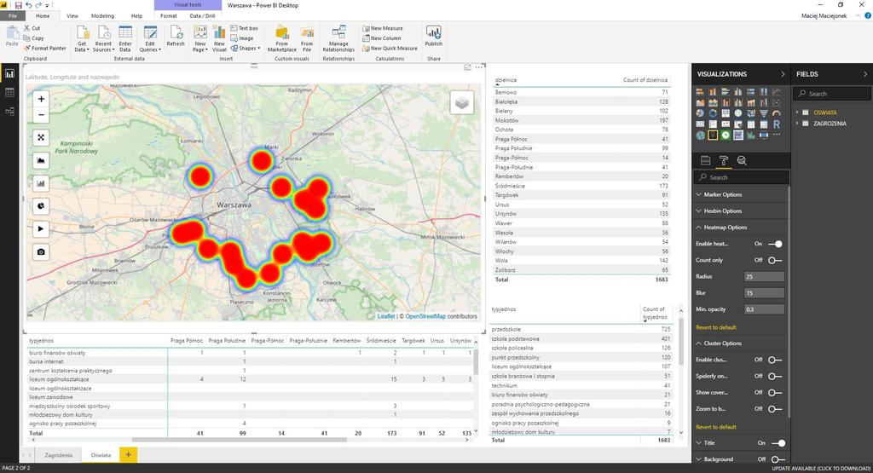Open import custom visual ellipsis
The height and width of the screenshot is (473, 873).
pyautogui.click(x=776, y=136)
